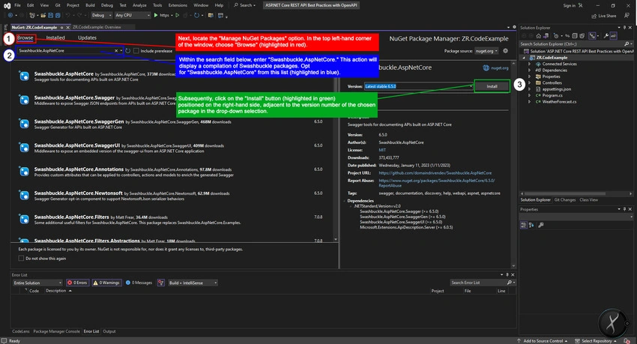
Task: Click Collapse All icon in Solution Explorer toolbar
Action: [575, 36]
